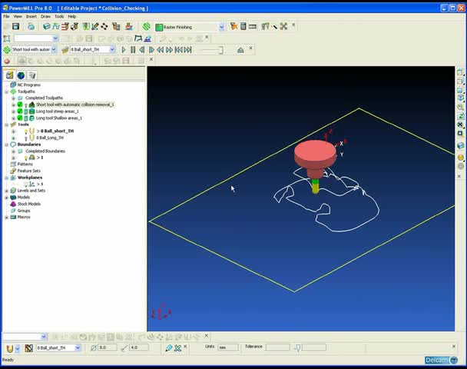Click the Save project icon
The image size is (467, 369).
(x=15, y=27)
